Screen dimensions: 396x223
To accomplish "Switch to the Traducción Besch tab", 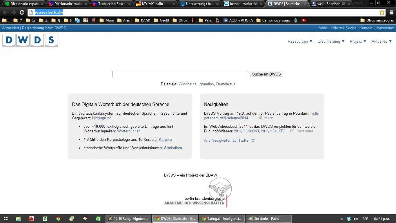I will point(112,4).
